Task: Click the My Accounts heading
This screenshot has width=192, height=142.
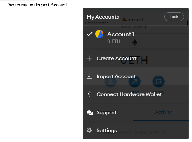Action: coord(103,17)
